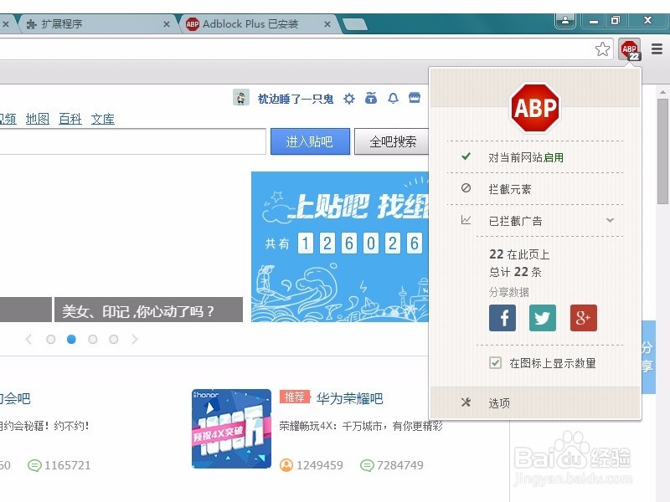
Task: Click the member count icon 1249459
Action: (286, 465)
